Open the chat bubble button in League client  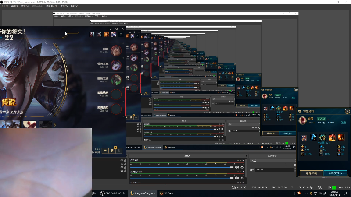click(105, 151)
